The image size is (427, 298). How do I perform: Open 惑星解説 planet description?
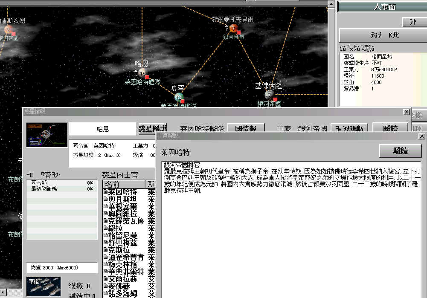(x=152, y=128)
